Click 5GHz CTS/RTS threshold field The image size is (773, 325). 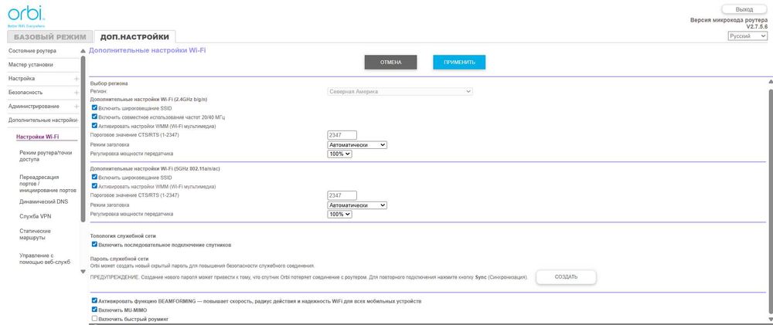pyautogui.click(x=342, y=195)
